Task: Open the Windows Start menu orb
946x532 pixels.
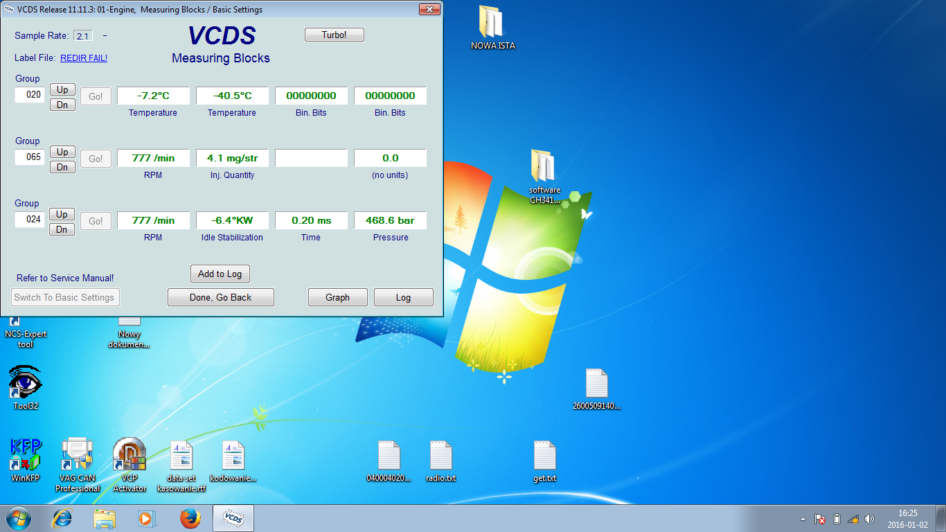Action: [19, 518]
